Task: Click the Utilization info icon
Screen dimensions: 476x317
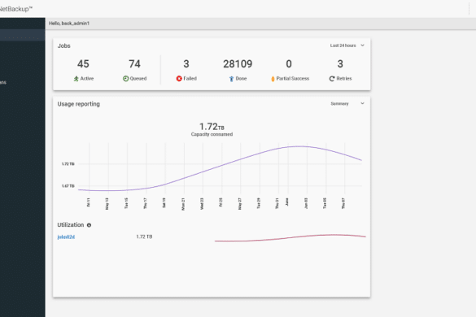Action: pyautogui.click(x=89, y=225)
